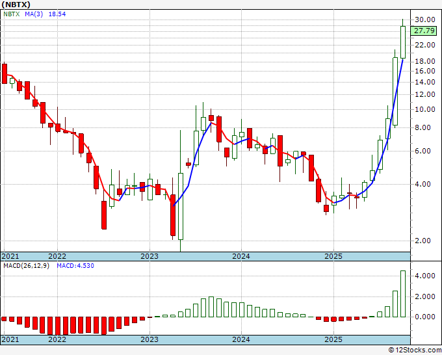Click the 27.79 current price label

[x=423, y=31]
